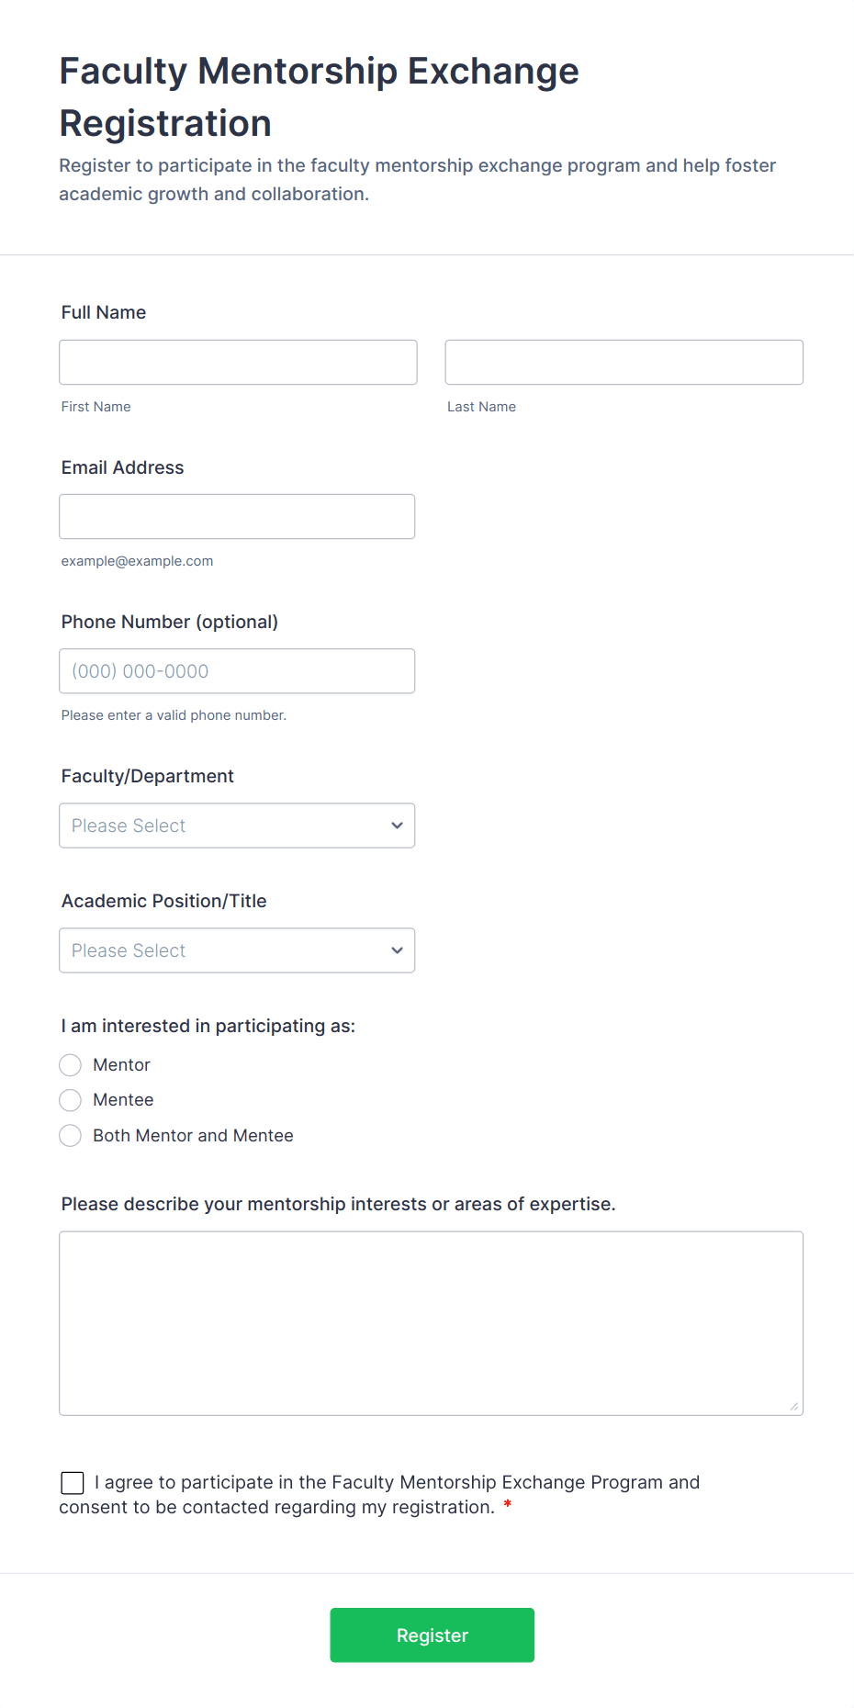Check the consent agreement checkbox
Viewport: 854px width, 1708px height.
(x=73, y=1482)
